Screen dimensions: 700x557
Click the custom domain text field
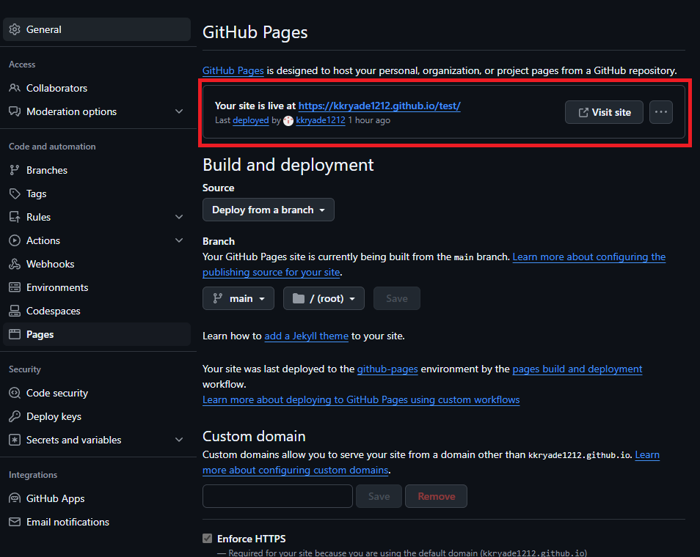click(277, 496)
